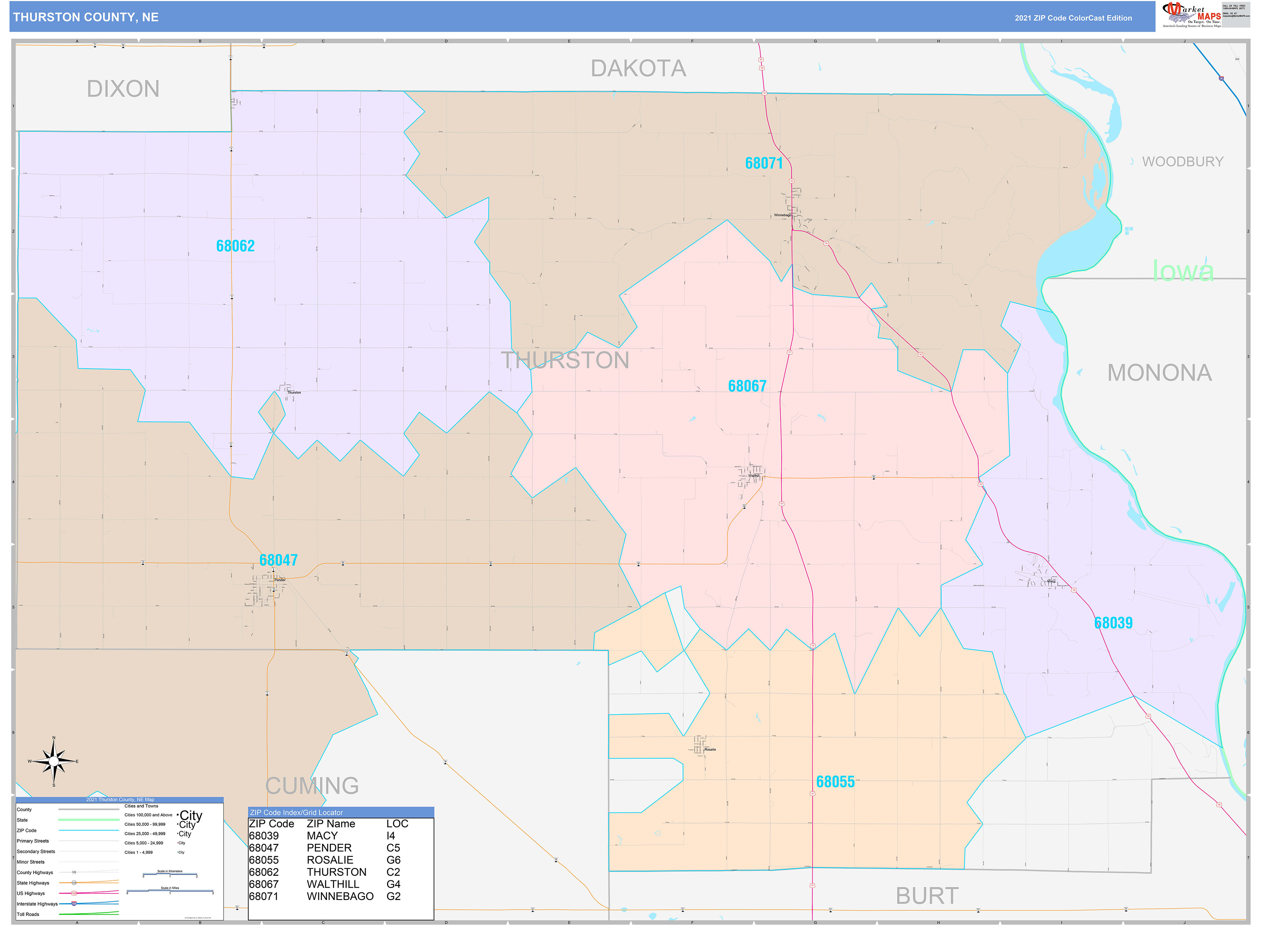Image resolution: width=1261 pixels, height=926 pixels.
Task: Click the 2021 Thurston County, NE Map legend header
Action: pos(120,799)
